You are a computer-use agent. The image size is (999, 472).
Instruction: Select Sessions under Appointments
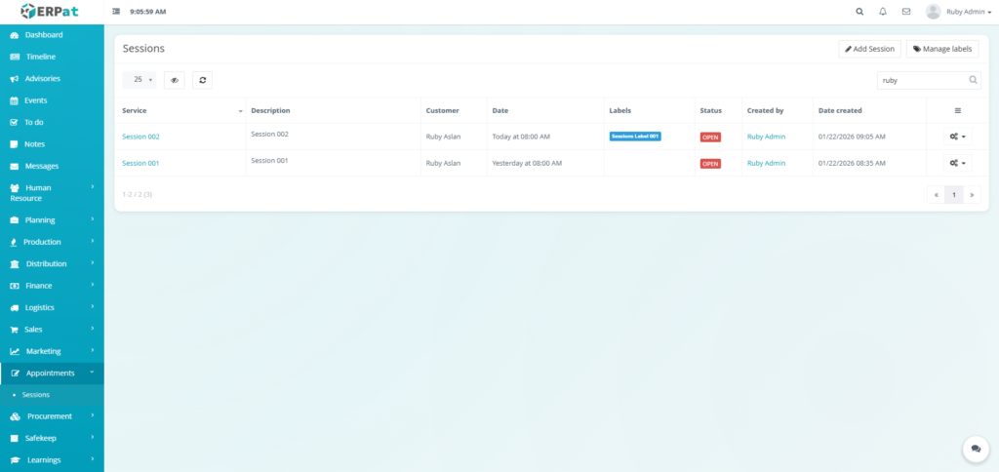(x=36, y=395)
